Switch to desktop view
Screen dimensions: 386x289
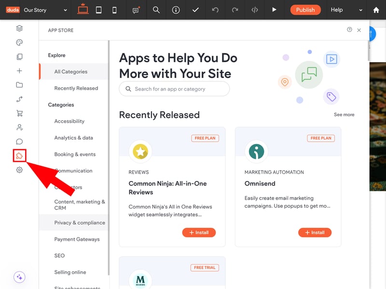pyautogui.click(x=83, y=9)
